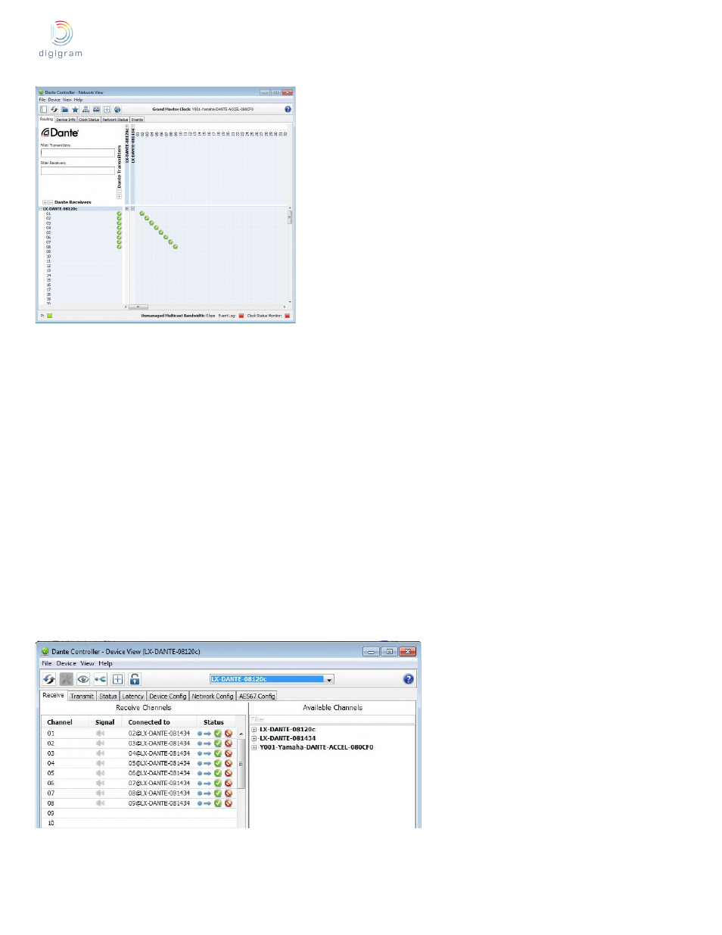722x935 pixels.
Task: Click the network hierarchy icon in Network View toolbar
Action: click(86, 110)
